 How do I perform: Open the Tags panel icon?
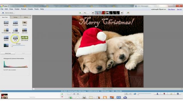click(x=171, y=94)
